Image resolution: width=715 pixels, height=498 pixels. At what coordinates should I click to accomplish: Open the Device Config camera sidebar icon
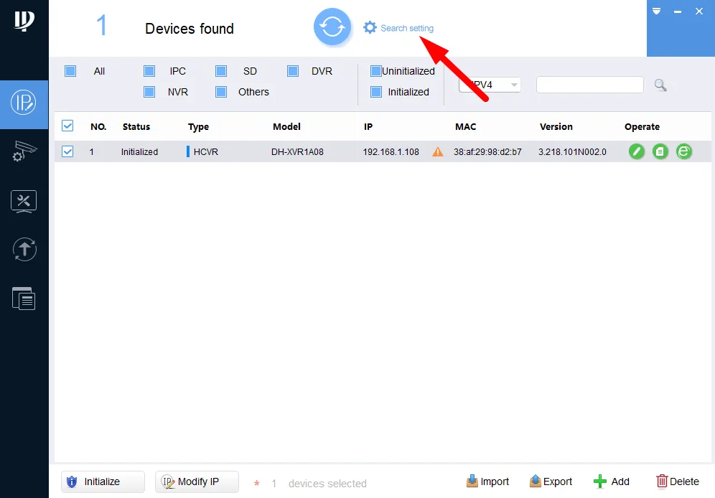click(24, 151)
